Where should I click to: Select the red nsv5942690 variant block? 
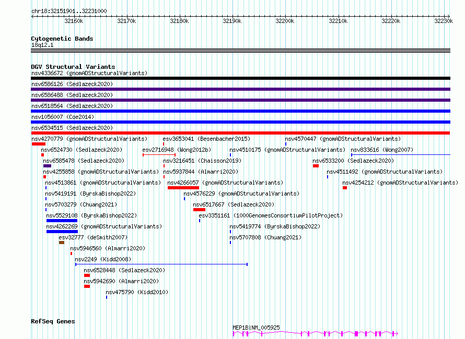click(x=87, y=286)
